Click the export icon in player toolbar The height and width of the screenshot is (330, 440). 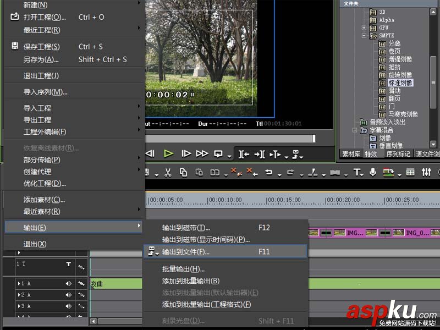coord(296,154)
